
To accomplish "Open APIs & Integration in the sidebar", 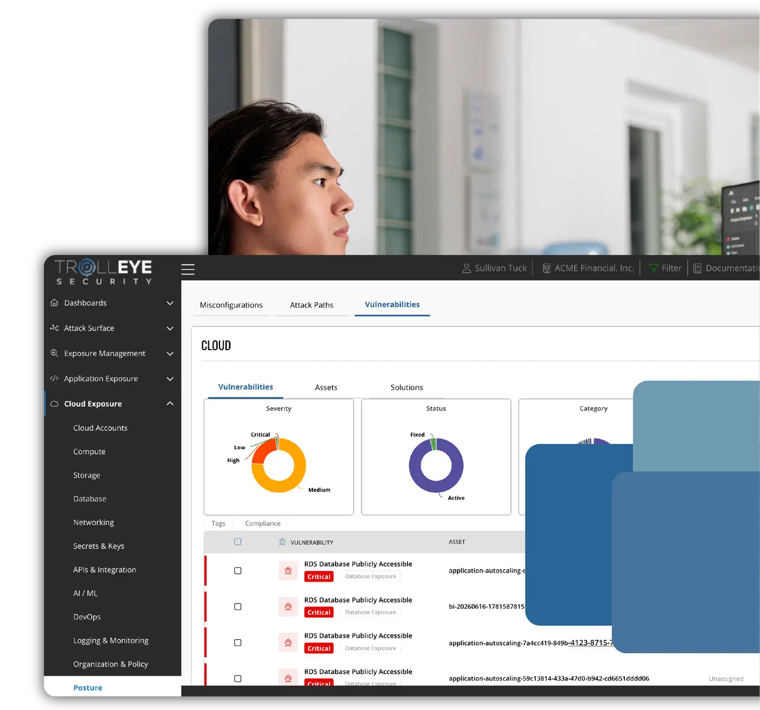I will (x=104, y=570).
